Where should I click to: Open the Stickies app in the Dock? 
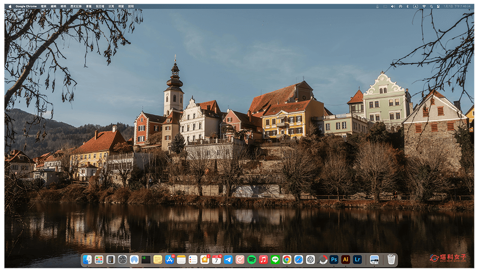tap(158, 260)
